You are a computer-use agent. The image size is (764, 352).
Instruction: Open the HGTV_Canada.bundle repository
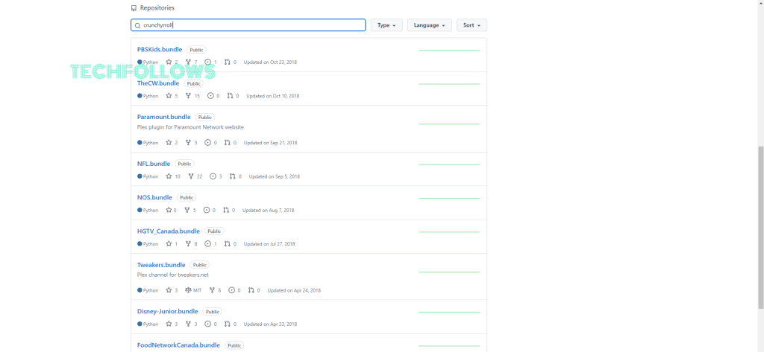point(169,231)
